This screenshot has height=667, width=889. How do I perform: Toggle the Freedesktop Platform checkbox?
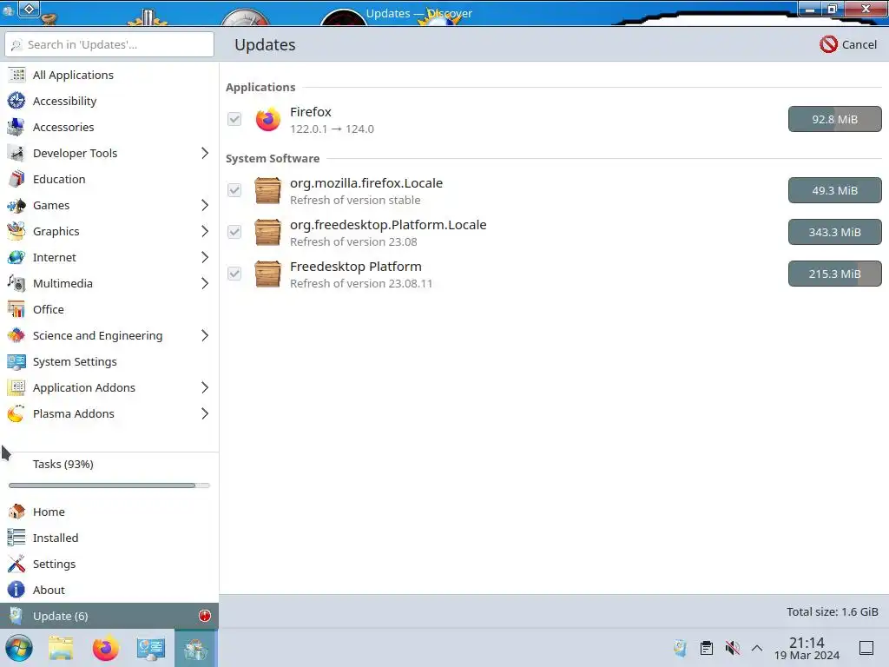(234, 274)
